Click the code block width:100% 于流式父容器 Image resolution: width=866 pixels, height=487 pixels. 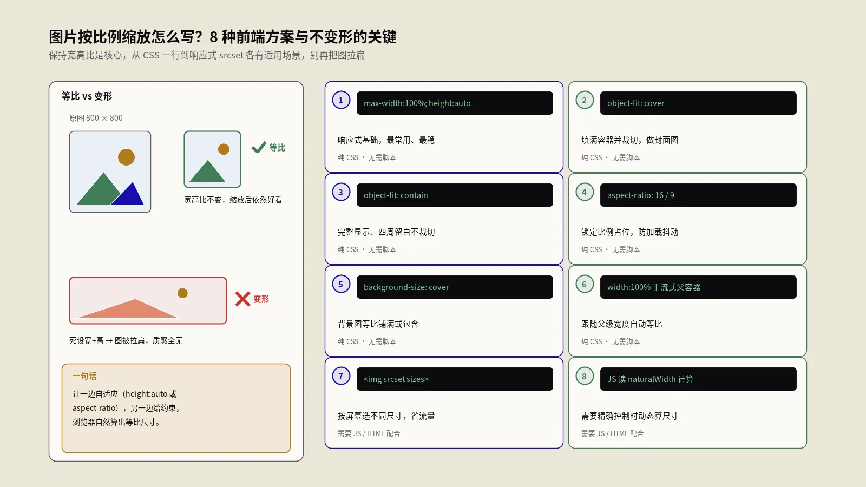[698, 287]
